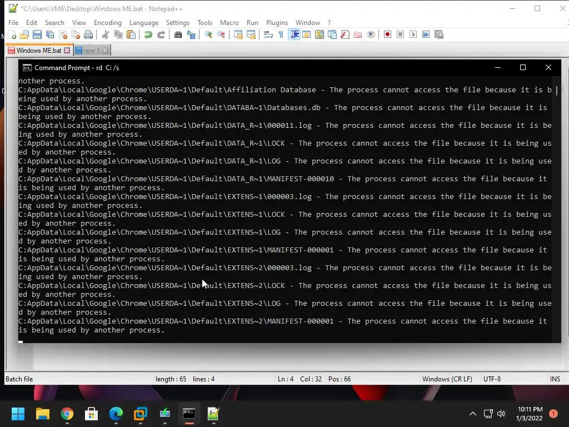Open Microsoft Edge from taskbar
This screenshot has width=569, height=427.
coord(116,414)
